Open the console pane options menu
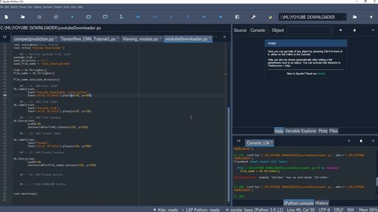Screen dimensions: 378x212 373,141
